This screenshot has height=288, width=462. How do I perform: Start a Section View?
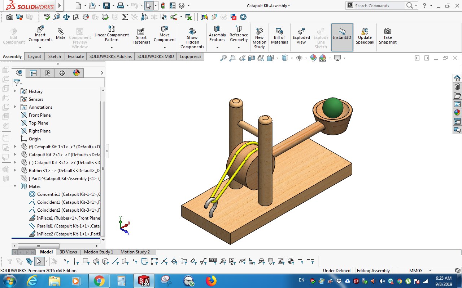(252, 58)
